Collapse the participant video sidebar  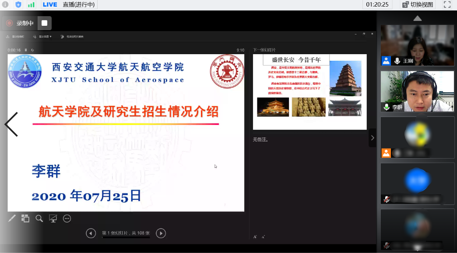372,138
